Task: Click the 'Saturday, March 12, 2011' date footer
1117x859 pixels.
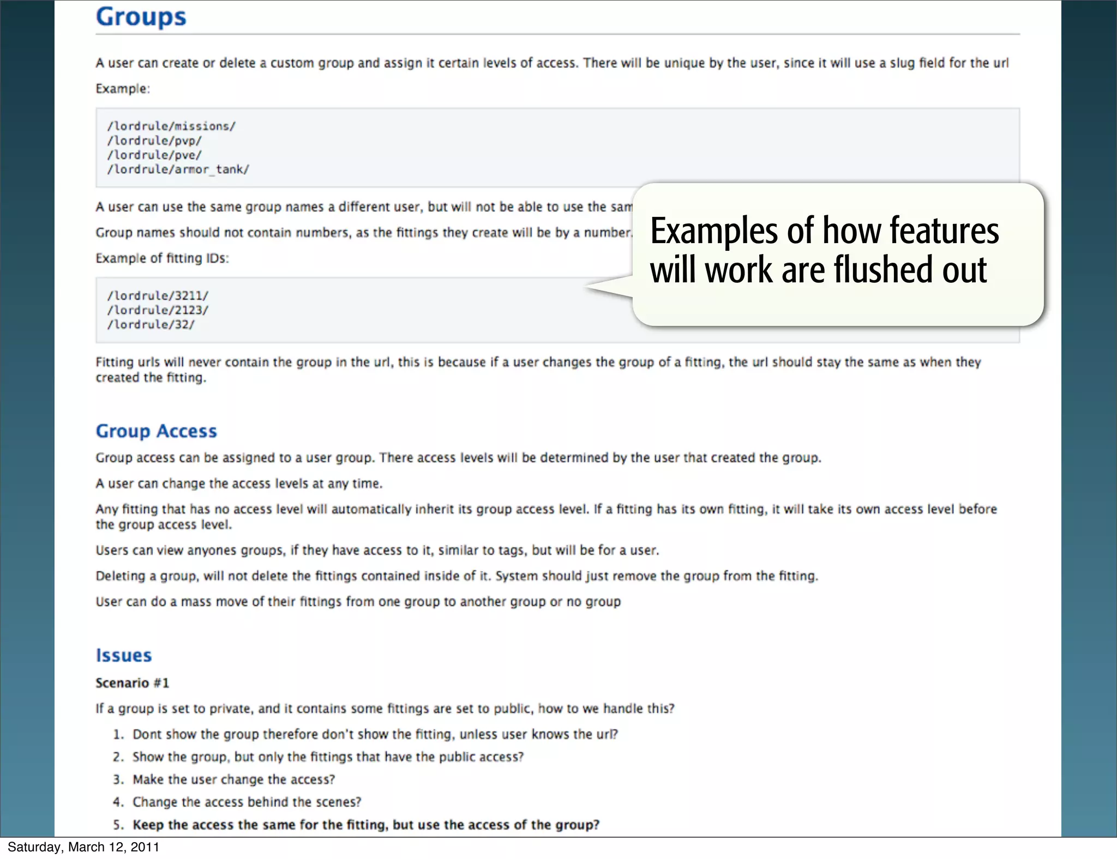Action: click(x=83, y=847)
